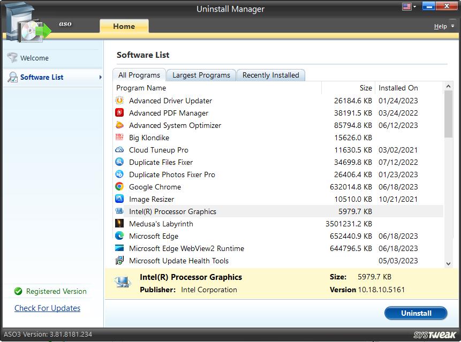Viewport: 461px width, 342px height.
Task: Open the Help dropdown menu
Action: tap(443, 26)
